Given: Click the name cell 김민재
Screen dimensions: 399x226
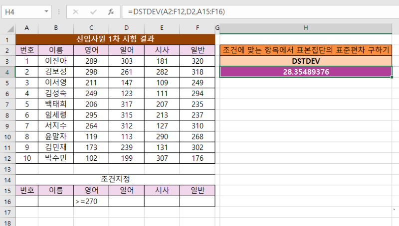Looking at the screenshot, I should click(x=56, y=147).
